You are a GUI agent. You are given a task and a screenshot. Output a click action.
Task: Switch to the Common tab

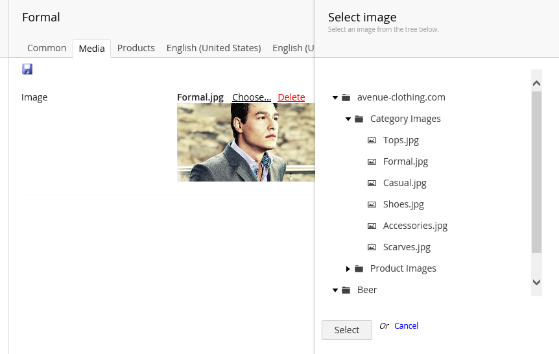[47, 48]
